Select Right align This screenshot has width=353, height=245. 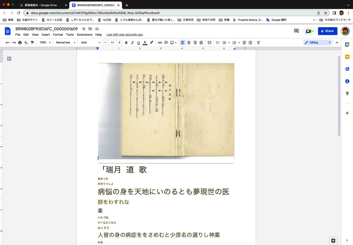(x=195, y=42)
